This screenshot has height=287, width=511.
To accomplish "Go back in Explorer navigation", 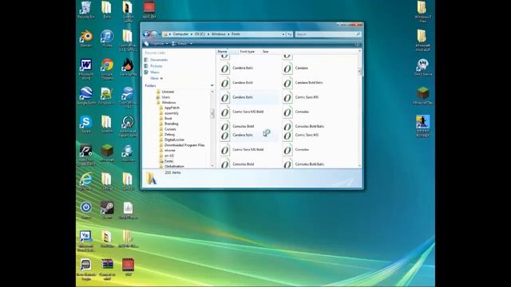I will click(x=146, y=34).
